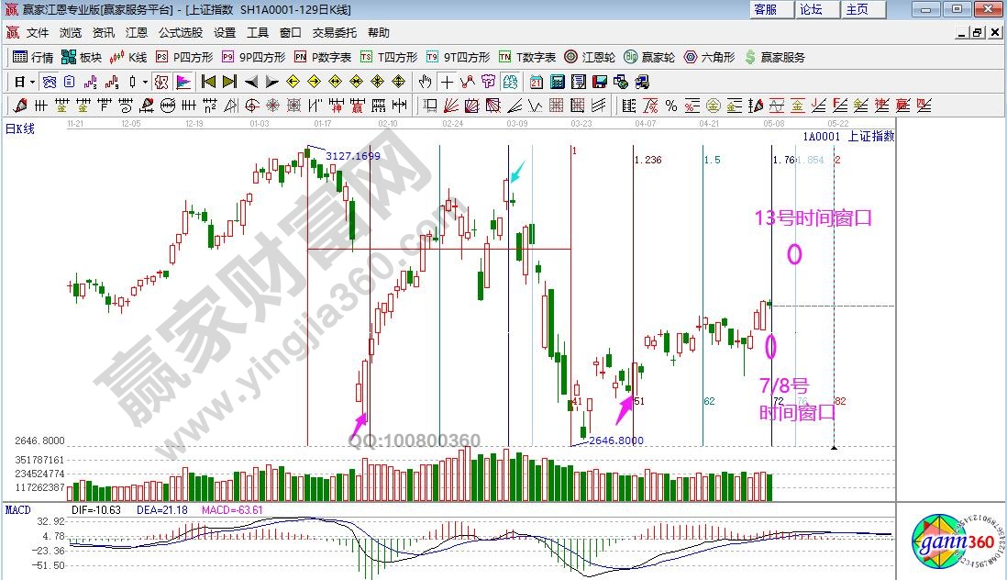Viewport: 1007px width, 580px height.
Task: Click the calculator icon in toolbar
Action: pyautogui.click(x=557, y=82)
